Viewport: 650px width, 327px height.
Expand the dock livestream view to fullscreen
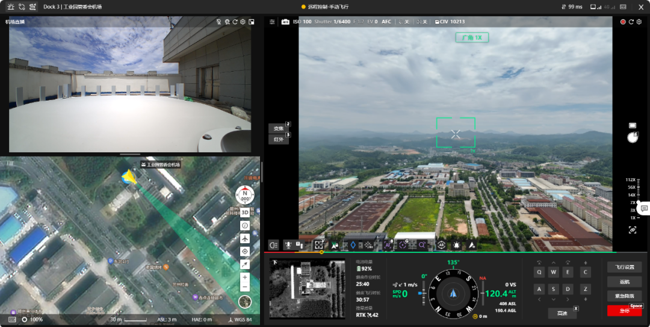(x=251, y=22)
